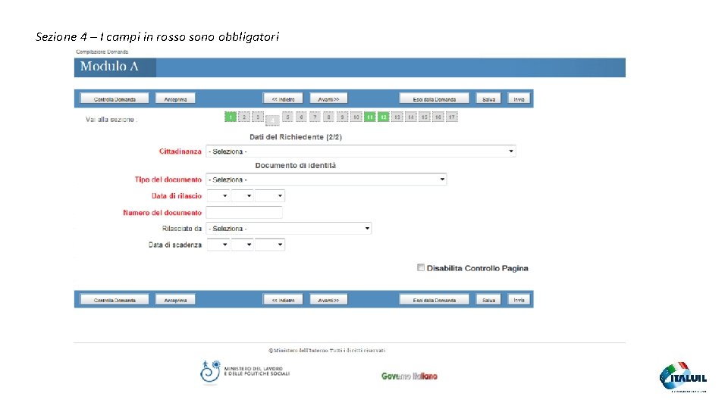This screenshot has height=409, width=728.
Task: Open the Tipo del documento dropdown
Action: tap(326, 180)
